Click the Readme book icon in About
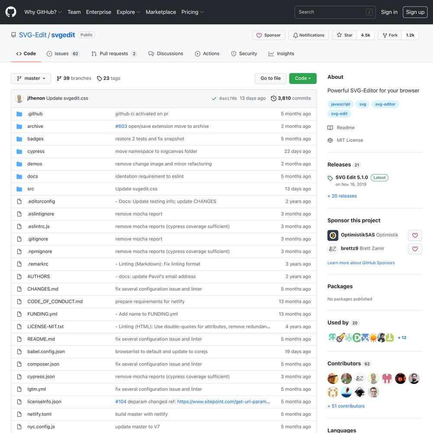The image size is (433, 433). tap(330, 128)
